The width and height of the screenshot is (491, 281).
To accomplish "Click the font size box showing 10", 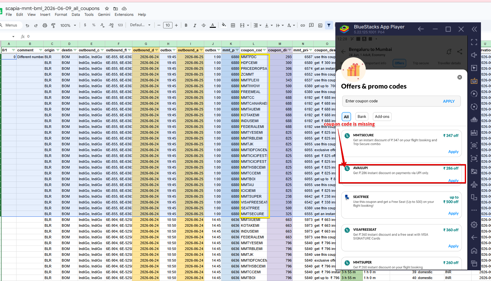I will click(168, 25).
